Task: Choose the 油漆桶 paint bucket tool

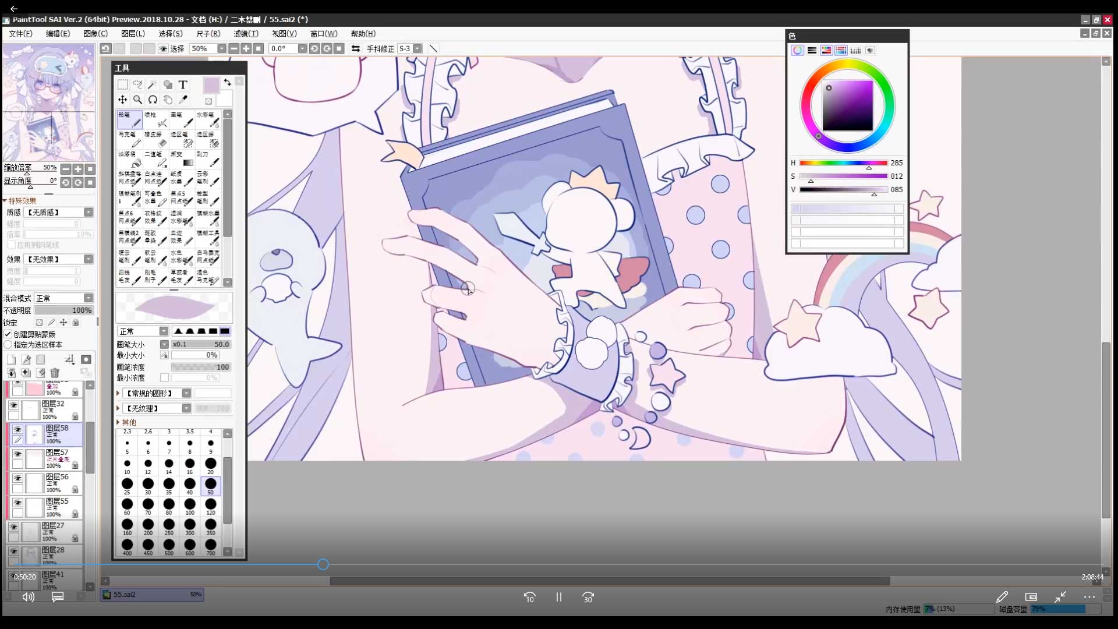Action: [x=129, y=158]
